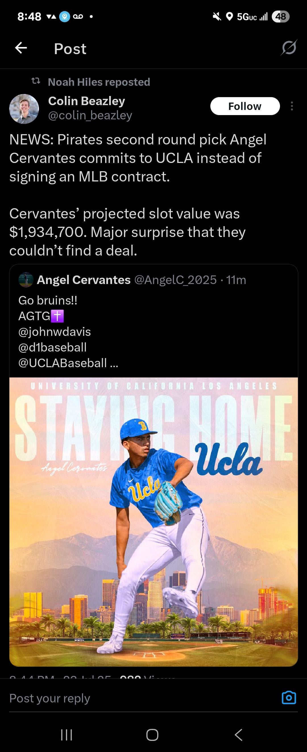
Task: Tap Angel Cervantes's small avatar
Action: 26,280
